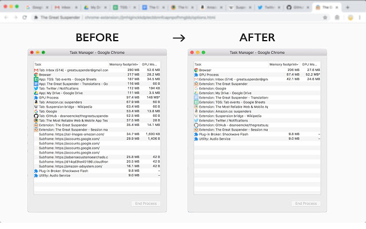Open a new tab with the plus button
Viewport: 366px width, 229px height.
[348, 7]
